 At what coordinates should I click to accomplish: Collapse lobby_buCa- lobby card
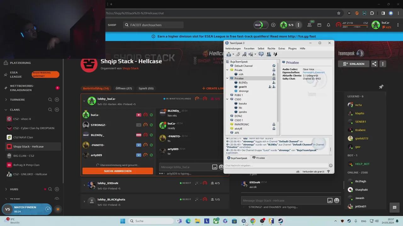(x=84, y=101)
